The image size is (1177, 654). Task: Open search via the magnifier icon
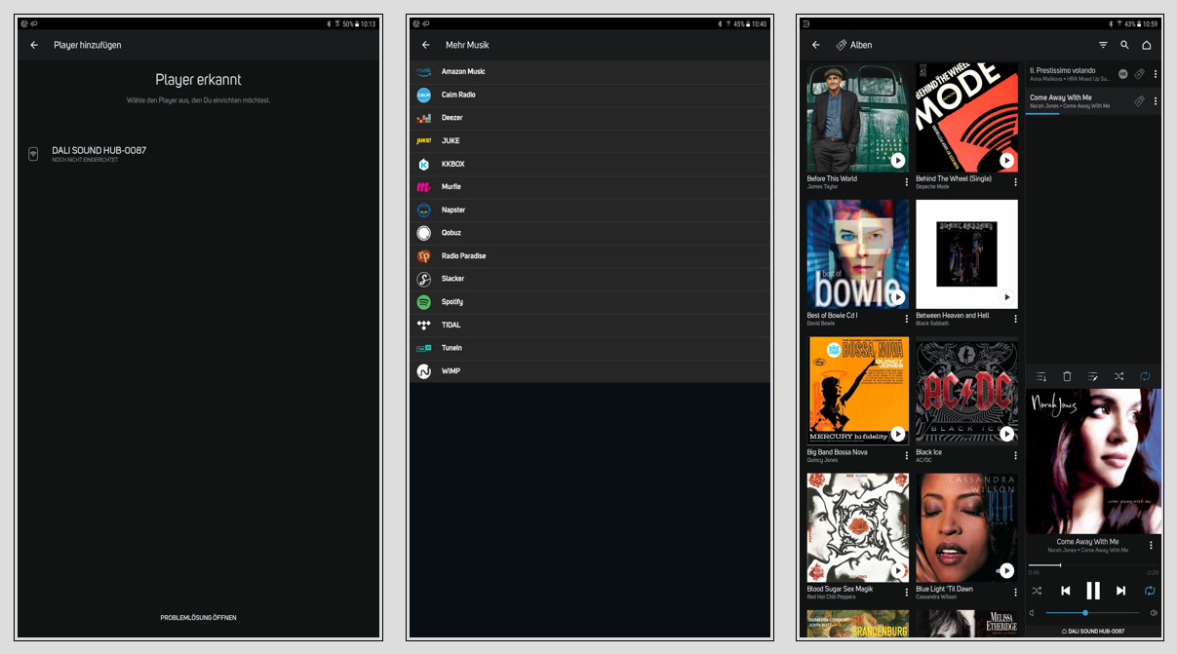1124,45
